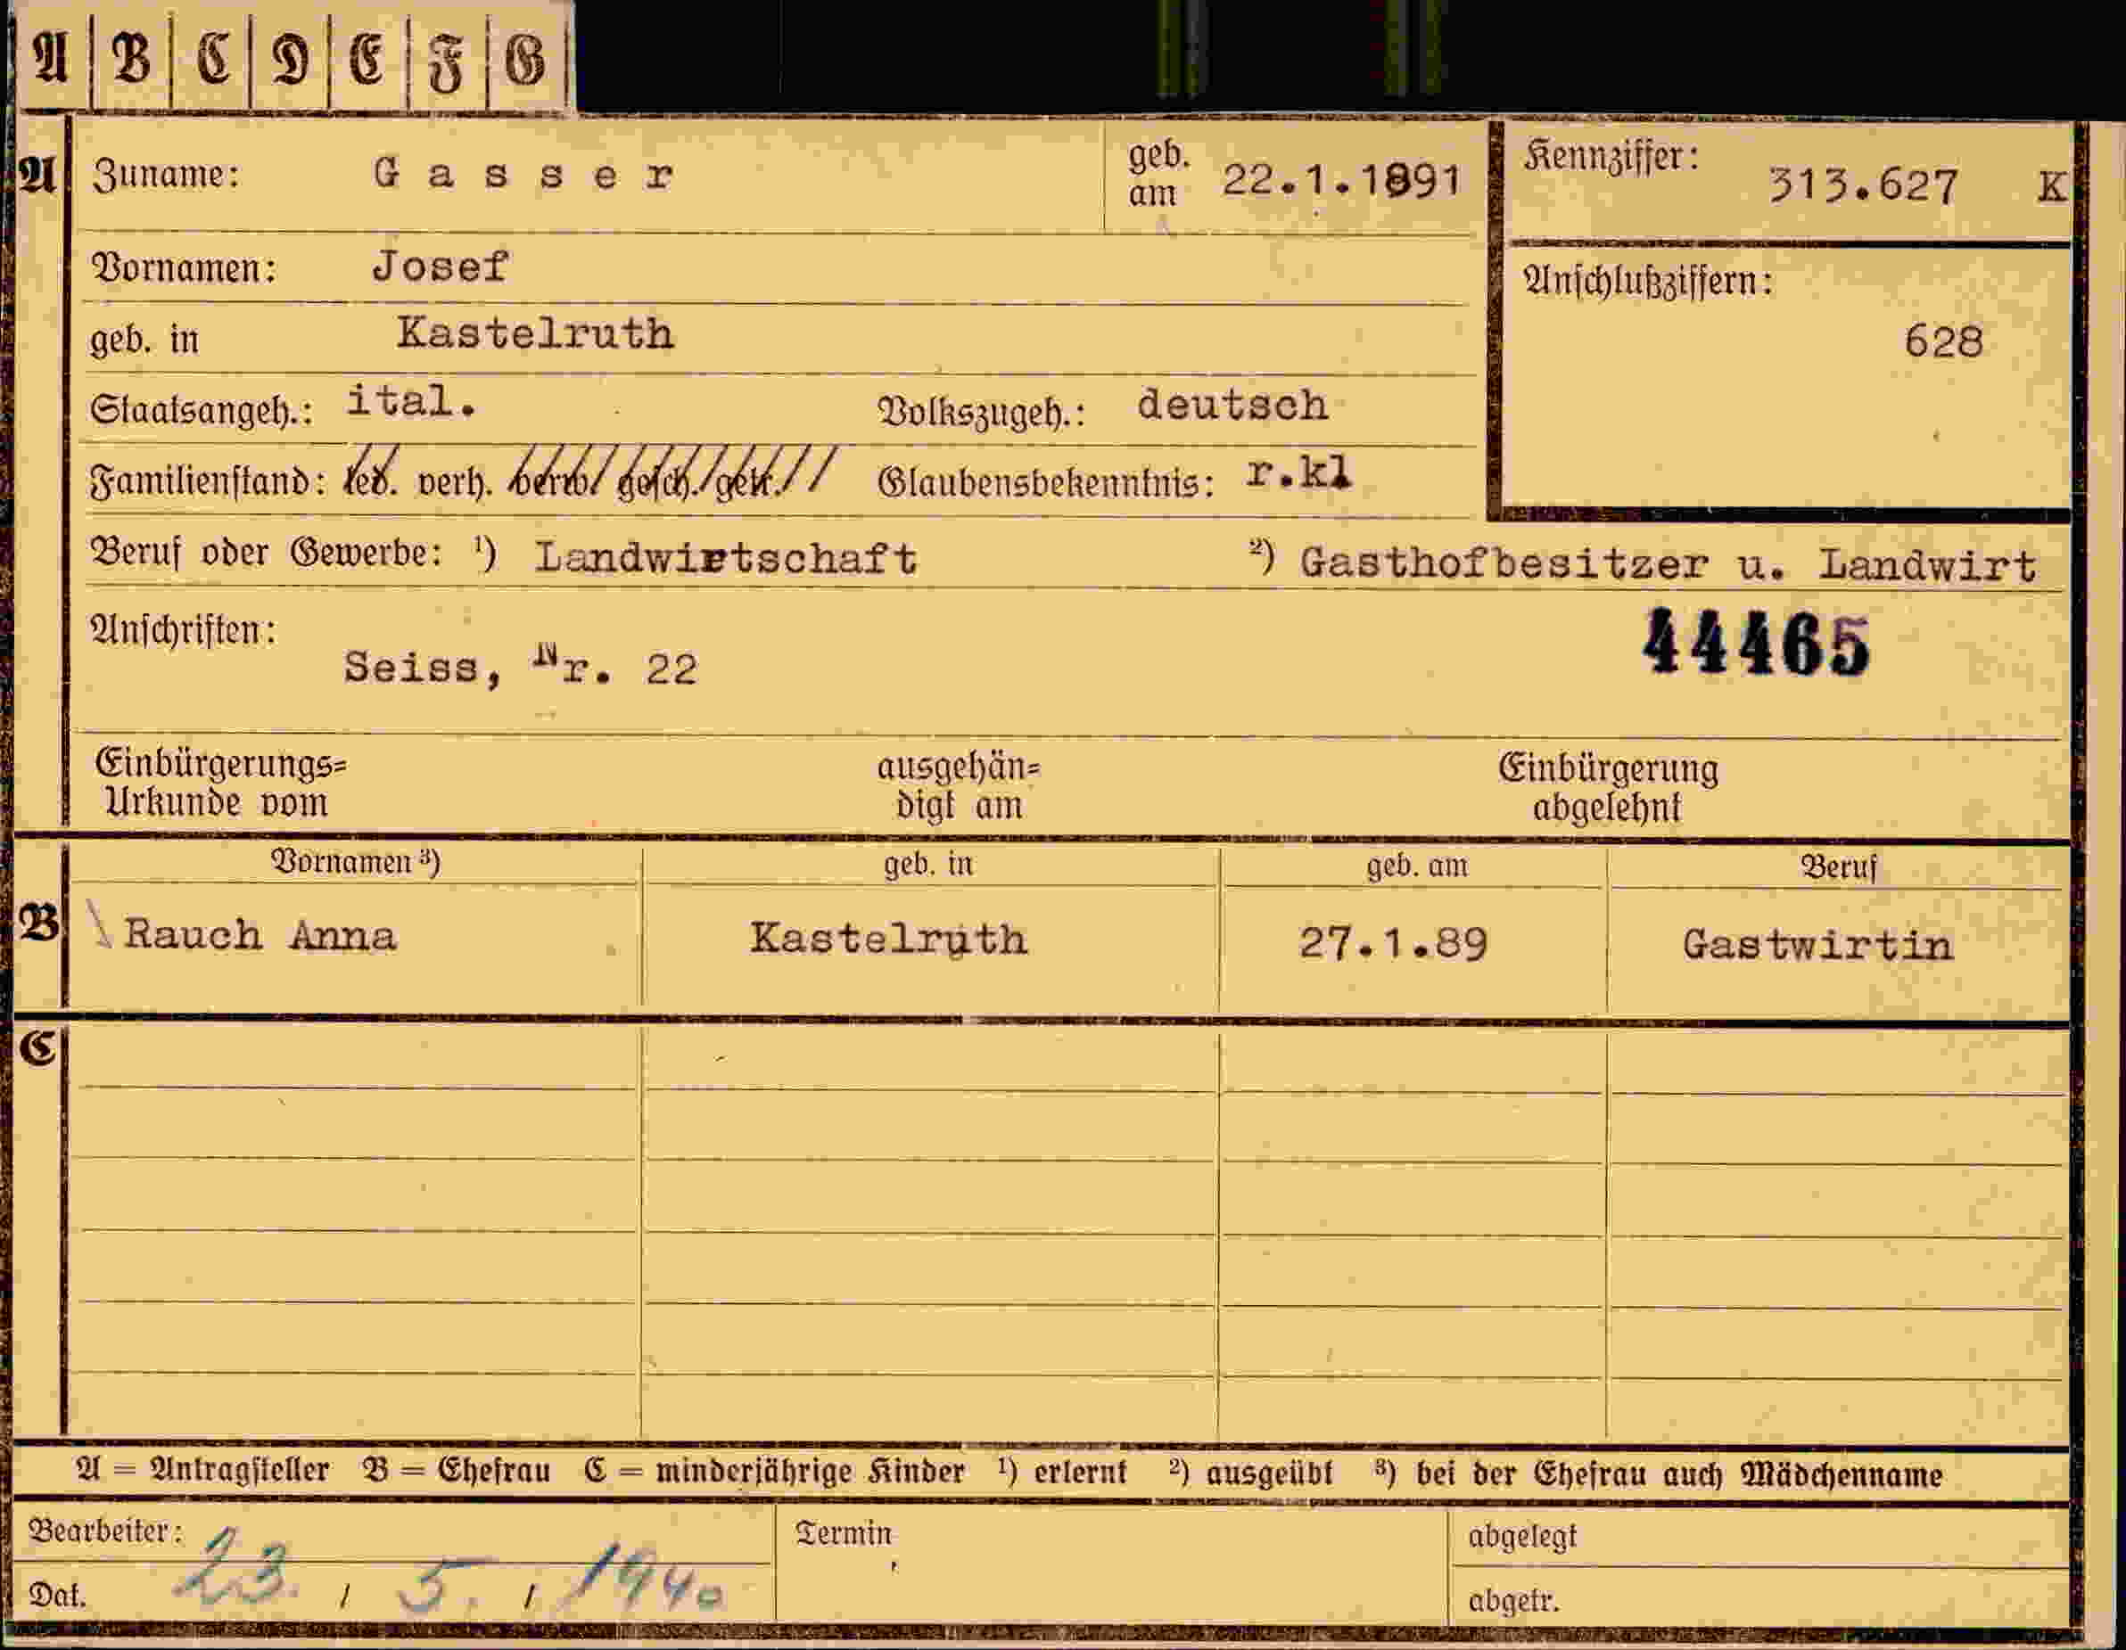The height and width of the screenshot is (1650, 2126).
Task: Click the 'Termin' label
Action: [843, 1533]
